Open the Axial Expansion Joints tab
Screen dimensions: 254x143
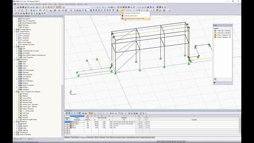point(133,137)
